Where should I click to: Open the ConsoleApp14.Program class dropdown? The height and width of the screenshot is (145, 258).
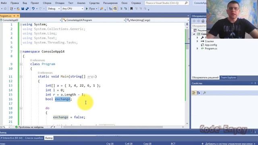94,20
